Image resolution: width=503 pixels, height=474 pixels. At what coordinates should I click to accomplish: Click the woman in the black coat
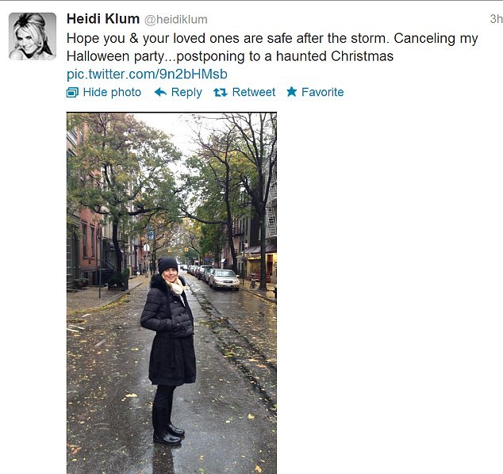point(168,351)
